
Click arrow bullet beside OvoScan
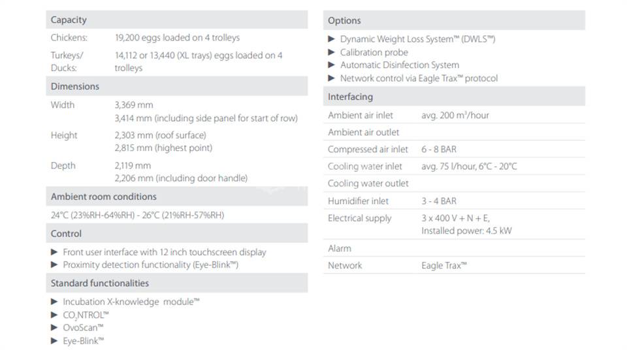point(54,328)
